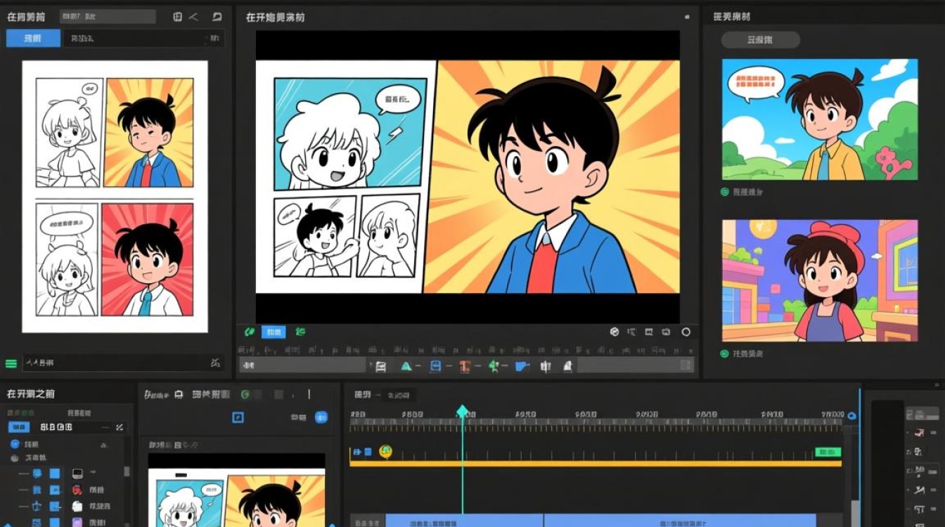945x527 pixels.
Task: Click the blue tab in the top-left panel
Action: click(x=33, y=39)
